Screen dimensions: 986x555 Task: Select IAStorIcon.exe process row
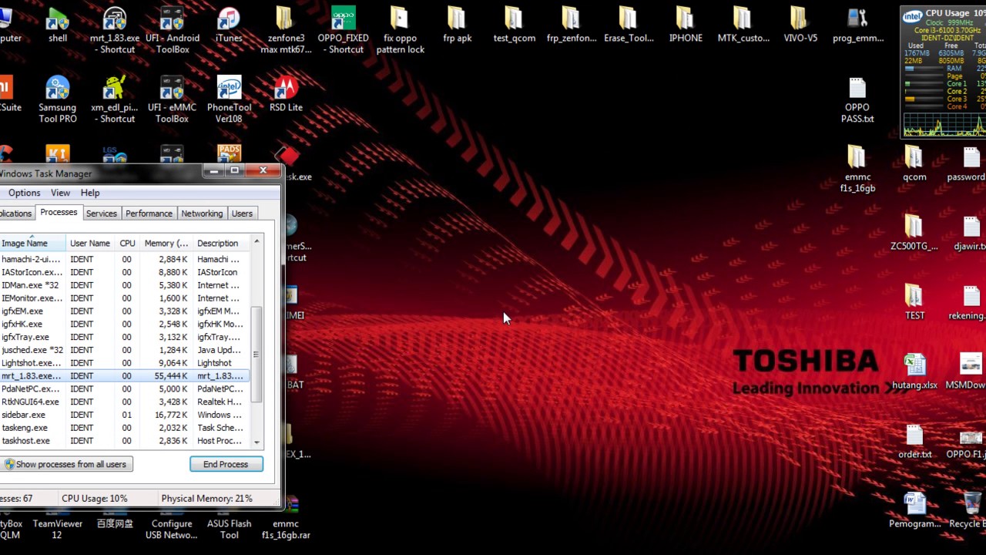click(125, 272)
